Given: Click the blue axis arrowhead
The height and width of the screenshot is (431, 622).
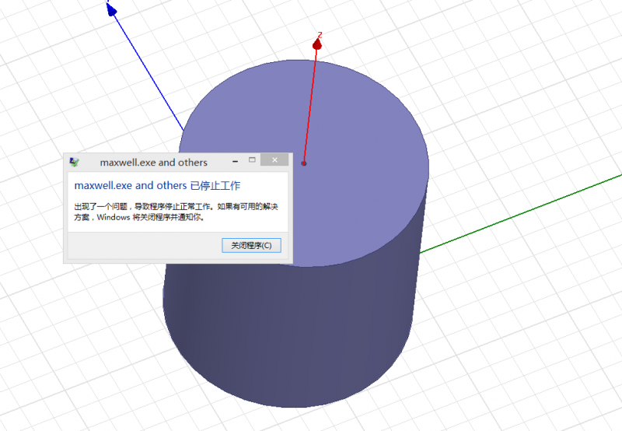Looking at the screenshot, I should coord(111,9).
